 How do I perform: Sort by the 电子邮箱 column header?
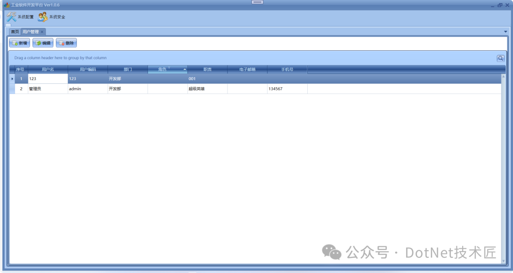[x=247, y=69]
